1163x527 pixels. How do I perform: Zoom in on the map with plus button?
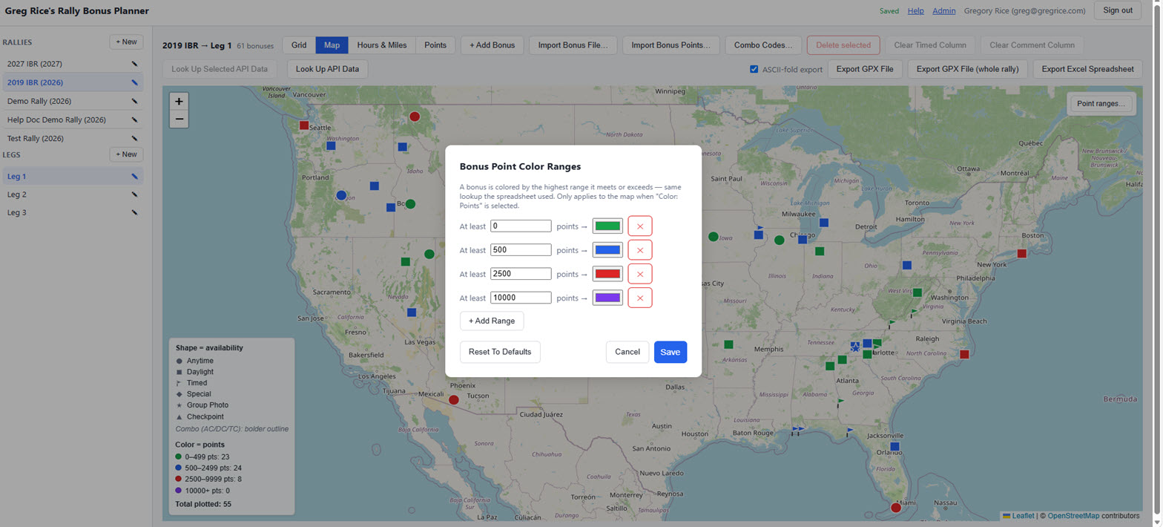pyautogui.click(x=179, y=101)
